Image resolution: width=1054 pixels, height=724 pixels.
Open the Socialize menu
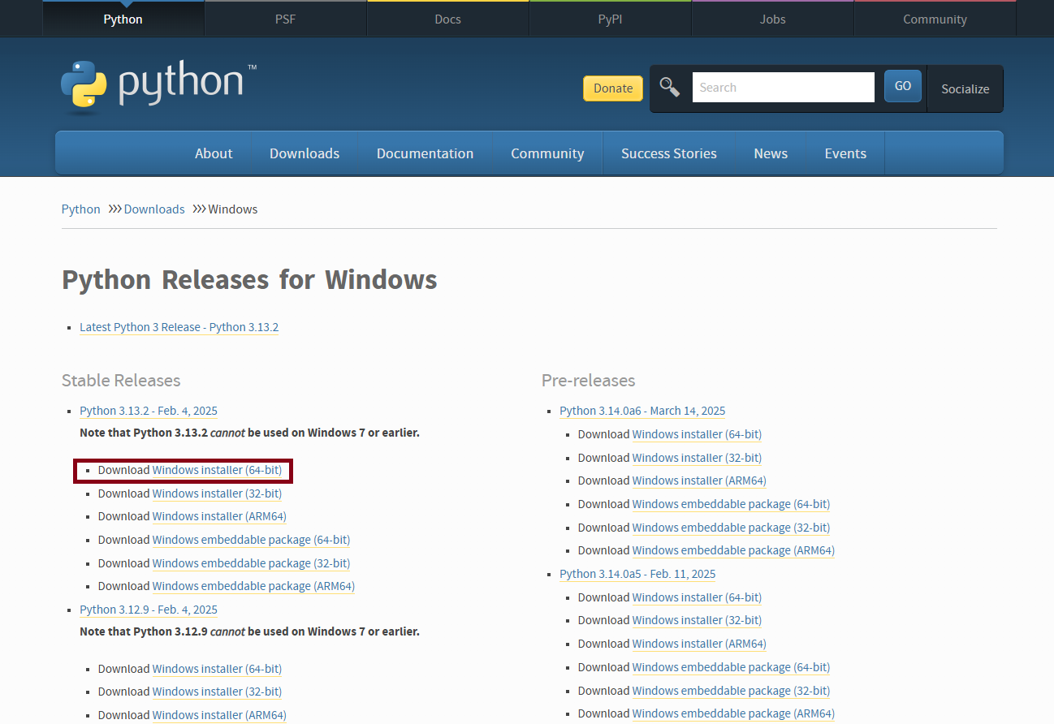[965, 89]
